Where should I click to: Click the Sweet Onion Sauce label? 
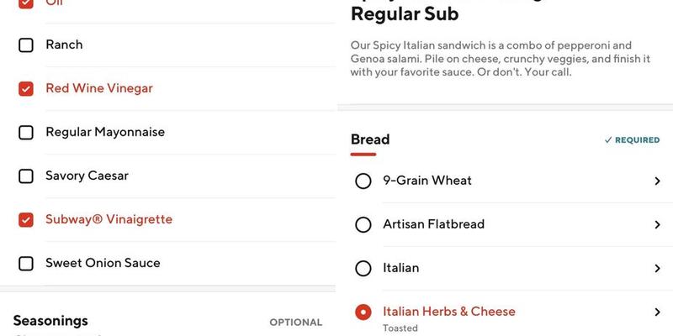pos(103,263)
